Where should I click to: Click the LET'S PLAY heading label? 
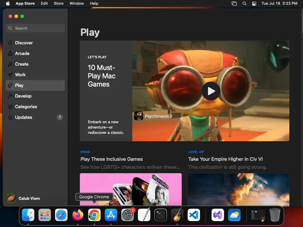point(97,57)
